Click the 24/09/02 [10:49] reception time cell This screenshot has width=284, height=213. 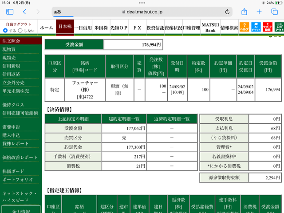[177, 90]
